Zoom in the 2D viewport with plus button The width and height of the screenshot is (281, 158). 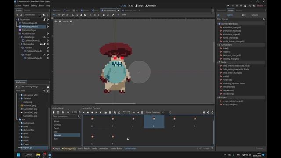[71, 22]
